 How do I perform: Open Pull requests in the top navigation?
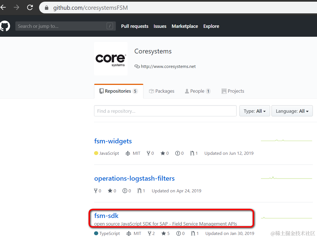tap(135, 26)
